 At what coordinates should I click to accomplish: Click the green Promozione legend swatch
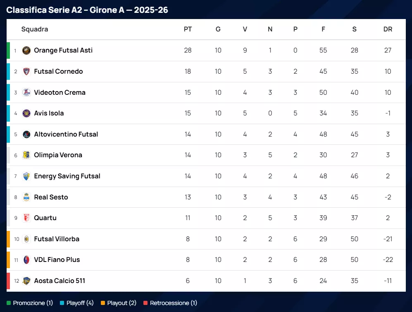pos(9,303)
